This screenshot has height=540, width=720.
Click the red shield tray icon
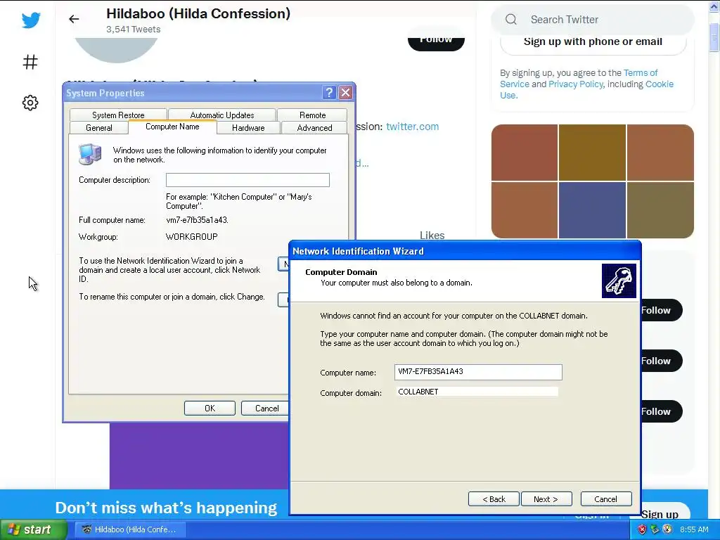click(x=642, y=529)
